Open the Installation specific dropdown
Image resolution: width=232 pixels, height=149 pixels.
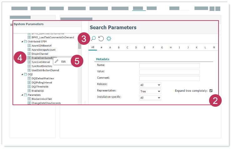[150, 98]
